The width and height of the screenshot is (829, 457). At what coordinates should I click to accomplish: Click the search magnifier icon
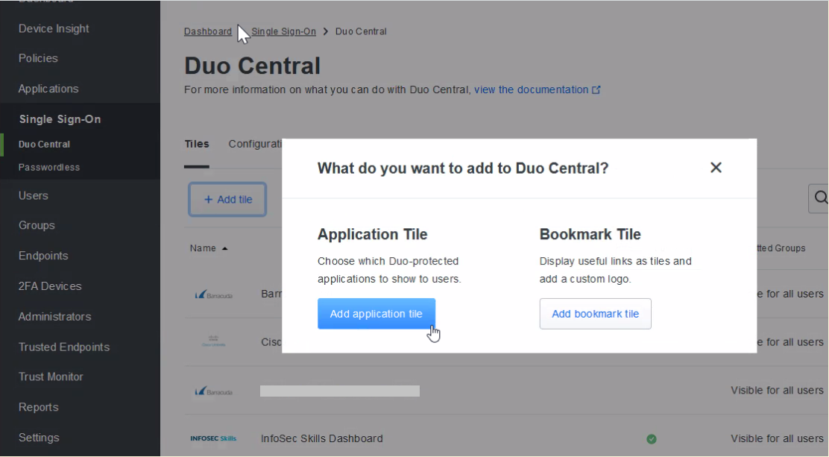click(x=820, y=198)
